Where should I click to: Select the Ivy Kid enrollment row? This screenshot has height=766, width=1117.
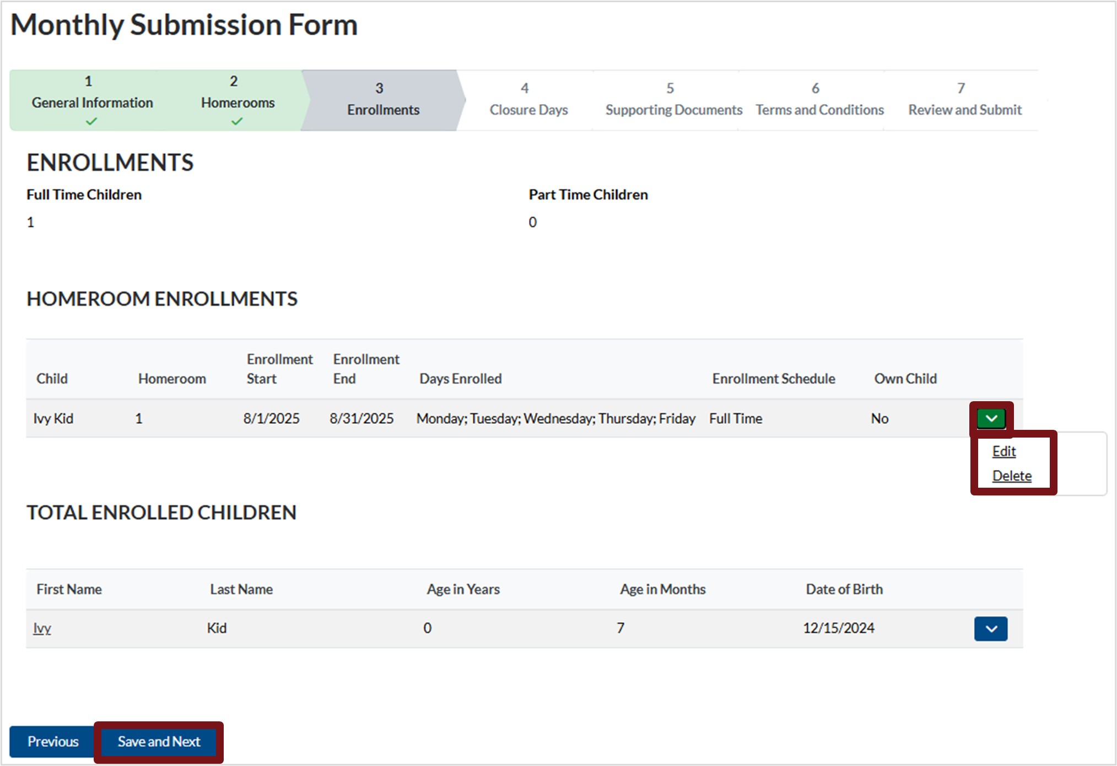(524, 418)
